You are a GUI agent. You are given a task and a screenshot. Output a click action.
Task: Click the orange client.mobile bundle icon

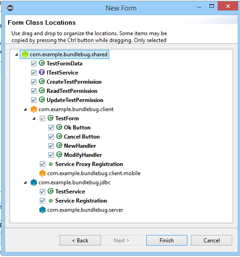click(43, 173)
